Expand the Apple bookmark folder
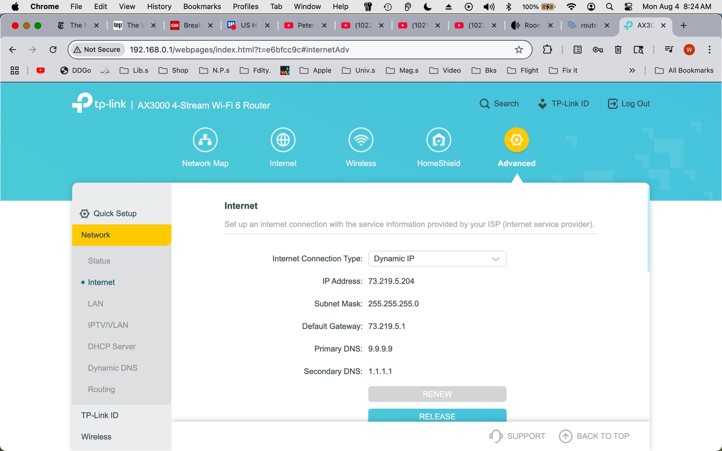This screenshot has height=451, width=722. click(315, 70)
